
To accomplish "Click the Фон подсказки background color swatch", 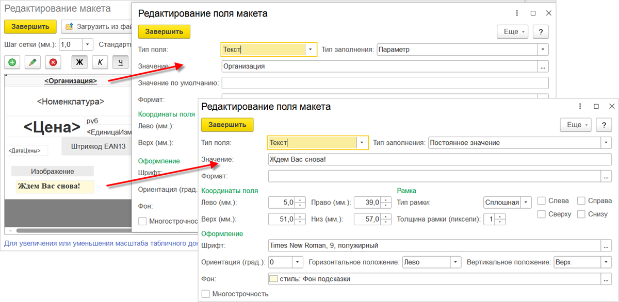I will (272, 279).
